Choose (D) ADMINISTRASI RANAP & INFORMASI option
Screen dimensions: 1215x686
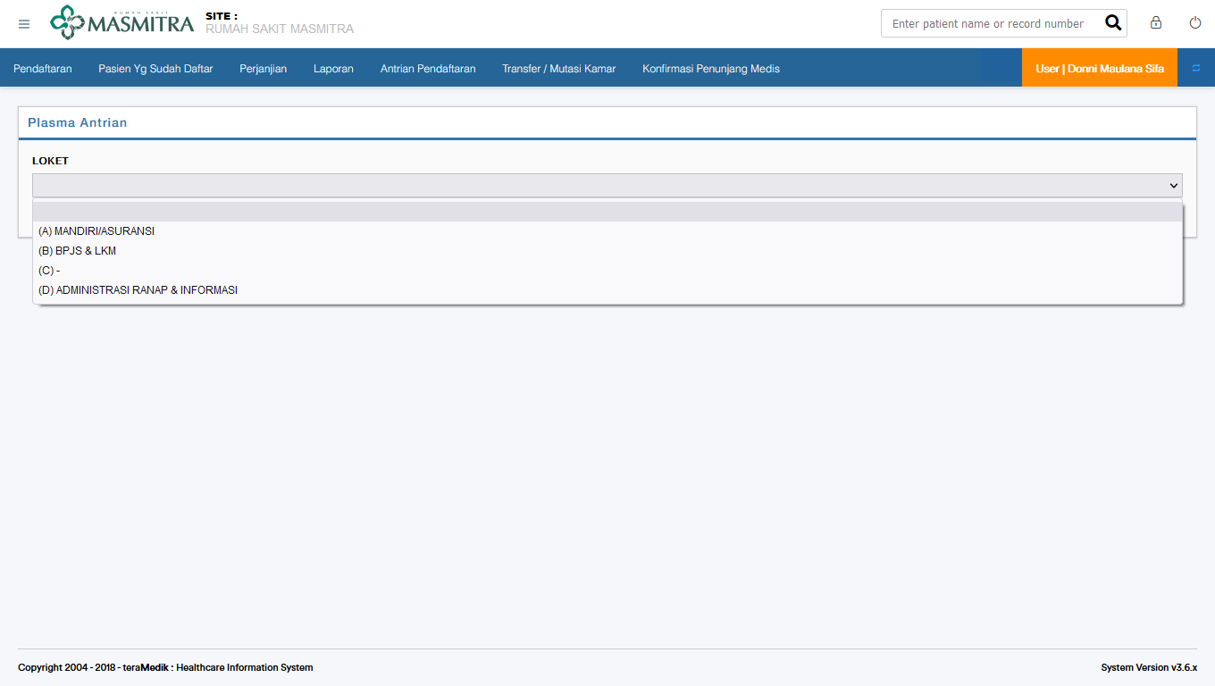pos(607,290)
